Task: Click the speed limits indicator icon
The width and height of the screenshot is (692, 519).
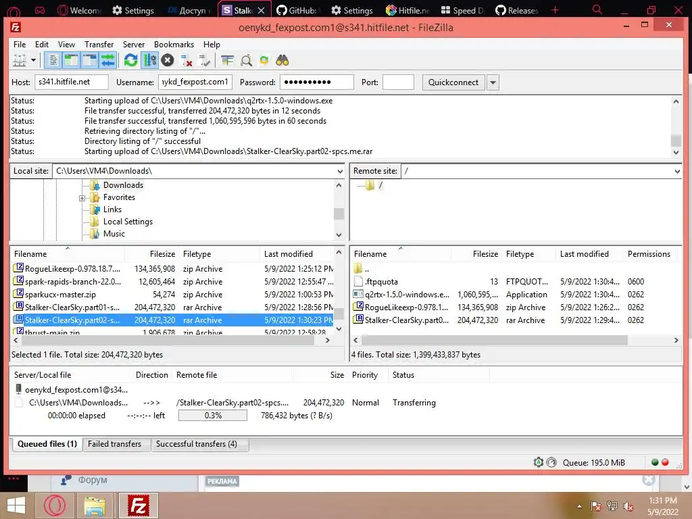Action: (x=551, y=462)
